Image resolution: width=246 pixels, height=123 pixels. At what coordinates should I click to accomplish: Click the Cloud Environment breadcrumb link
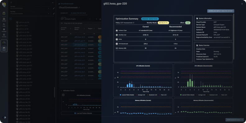pyautogui.click(x=67, y=4)
